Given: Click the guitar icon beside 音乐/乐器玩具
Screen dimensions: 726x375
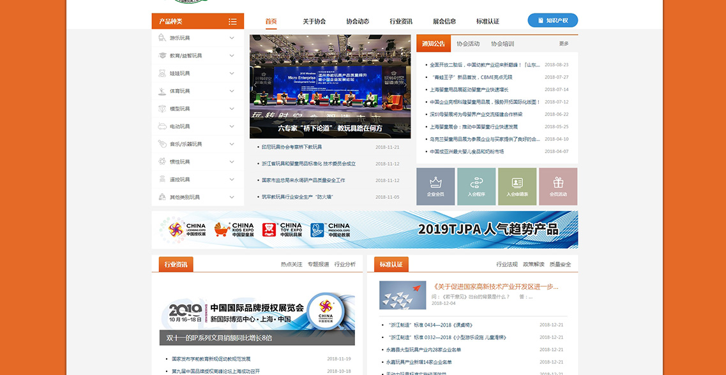Looking at the screenshot, I should click(x=163, y=144).
